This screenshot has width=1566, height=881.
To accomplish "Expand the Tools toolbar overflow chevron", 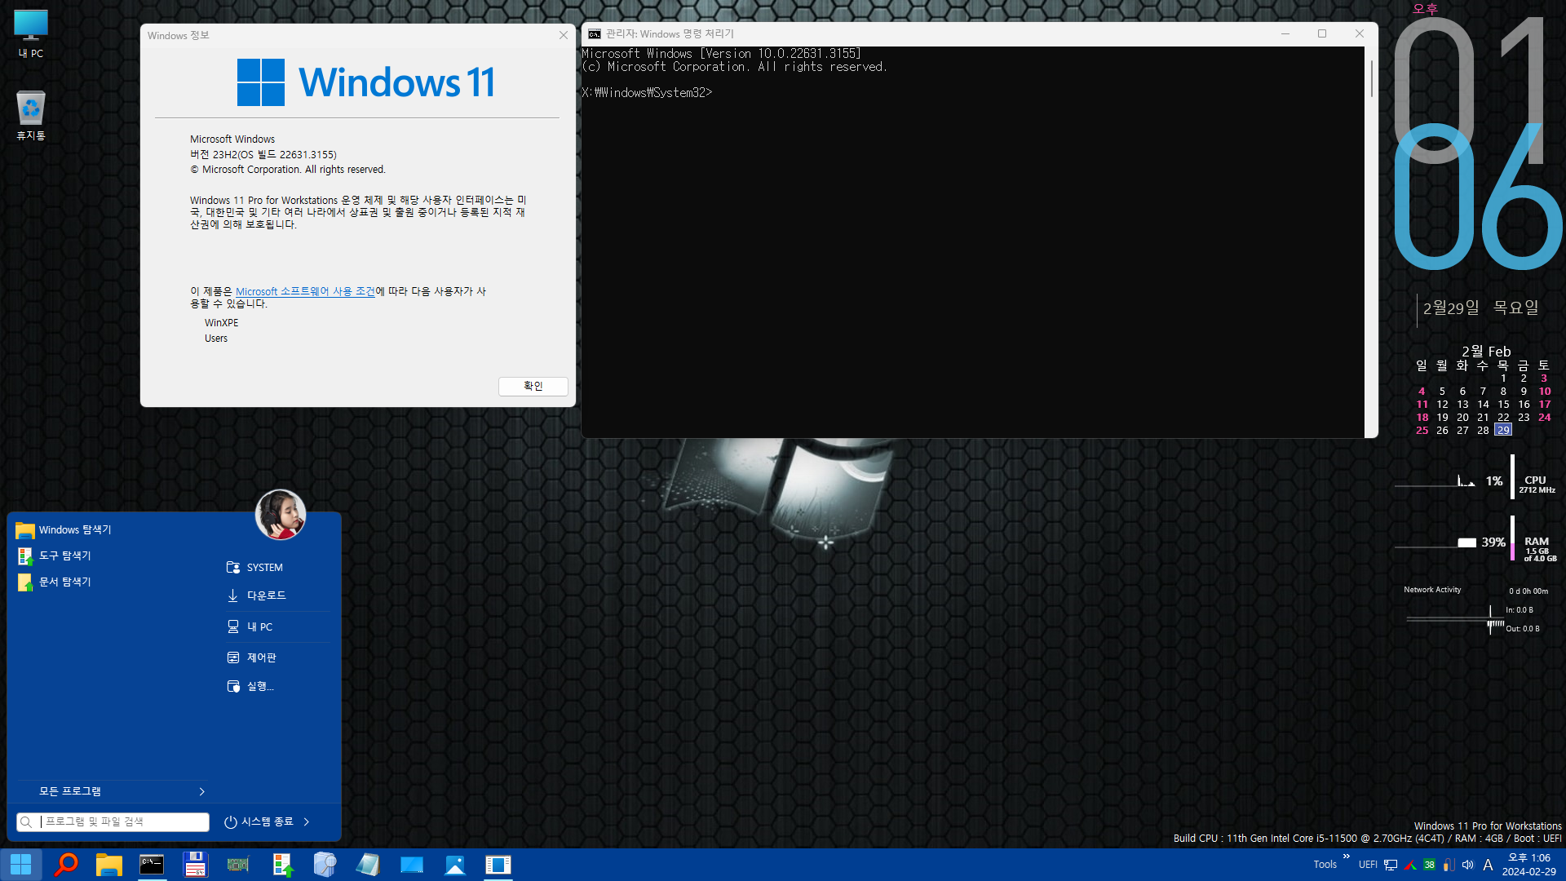I will (x=1346, y=857).
